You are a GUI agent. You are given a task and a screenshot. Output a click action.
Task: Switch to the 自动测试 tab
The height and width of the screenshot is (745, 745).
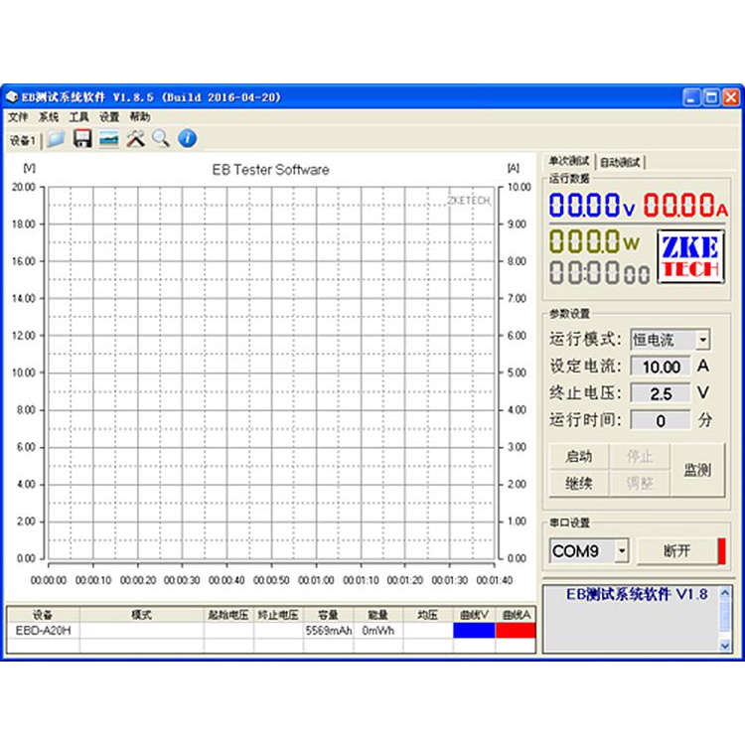[622, 162]
